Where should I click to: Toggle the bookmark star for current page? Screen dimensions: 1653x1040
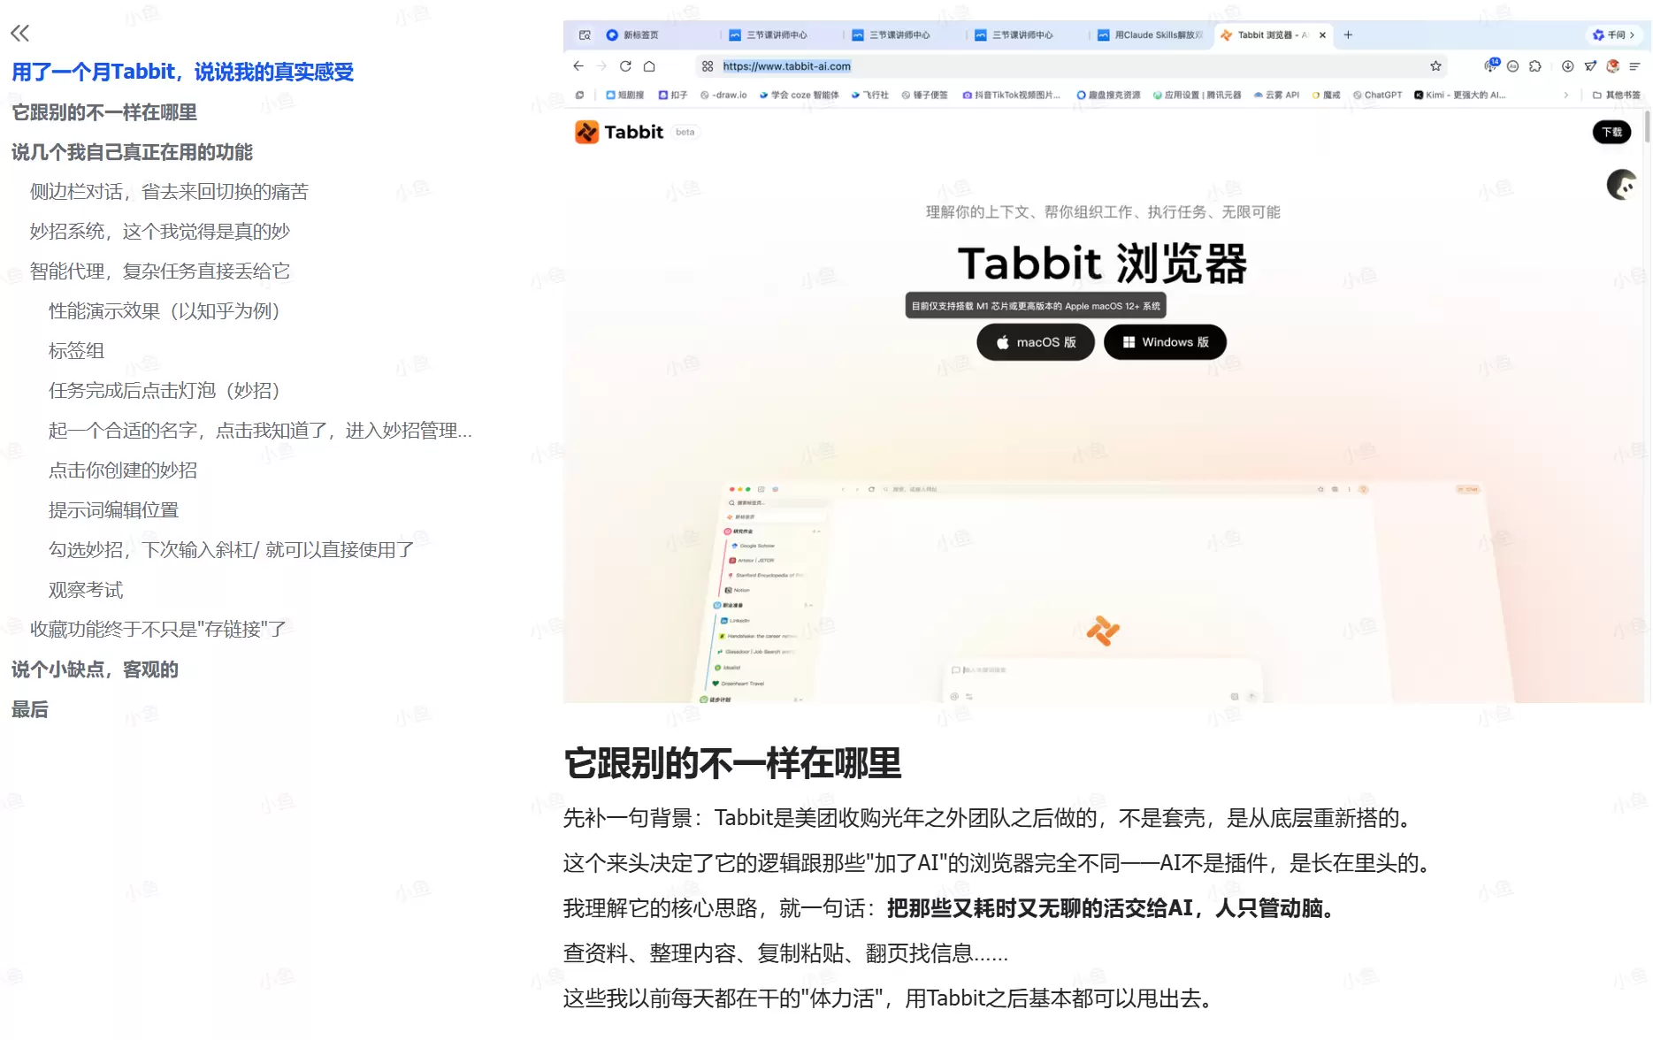(1435, 65)
